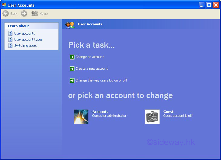The width and height of the screenshot is (221, 160).
Task: Click the green arrow beside Create a new account
Action: click(x=72, y=69)
